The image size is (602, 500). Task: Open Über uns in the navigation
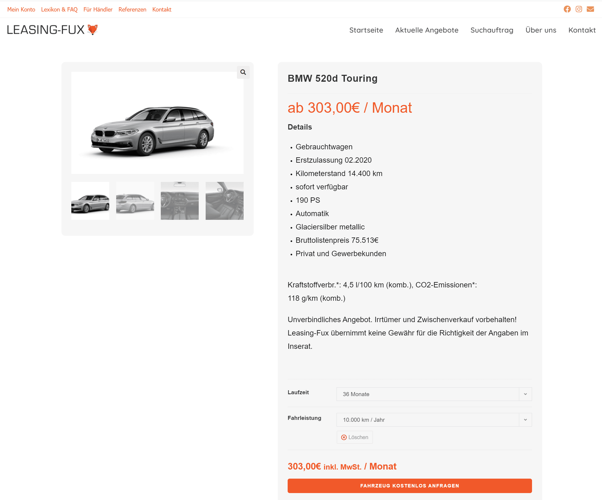click(541, 30)
